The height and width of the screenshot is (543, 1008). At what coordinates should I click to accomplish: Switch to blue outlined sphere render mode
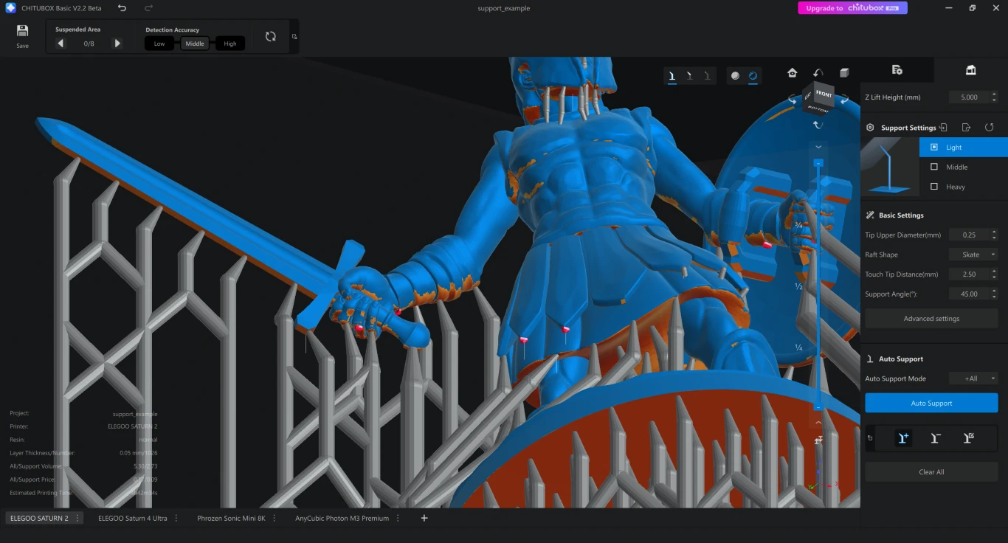point(753,75)
